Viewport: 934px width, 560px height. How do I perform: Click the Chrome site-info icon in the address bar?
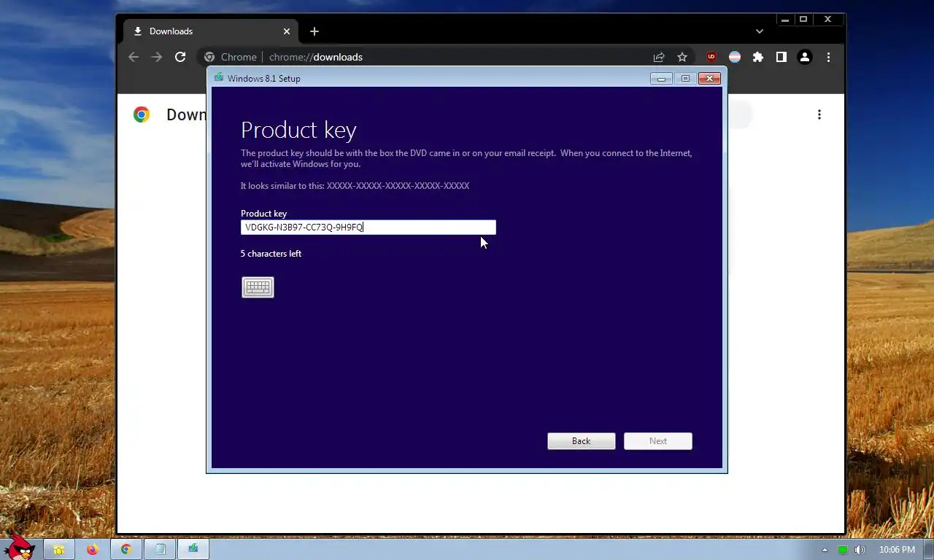click(209, 57)
